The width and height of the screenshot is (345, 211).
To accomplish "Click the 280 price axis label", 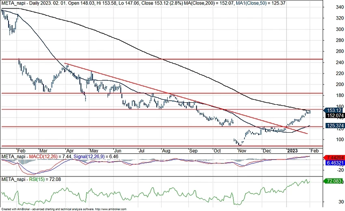I will click(339, 40).
